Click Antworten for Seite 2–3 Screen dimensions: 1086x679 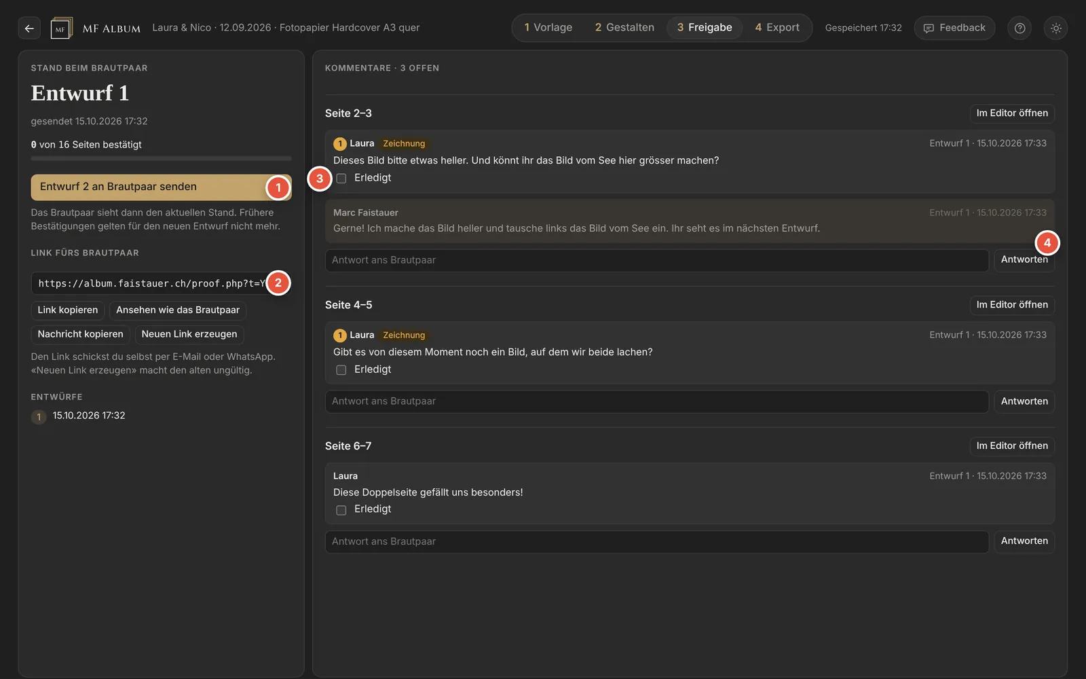tap(1024, 260)
